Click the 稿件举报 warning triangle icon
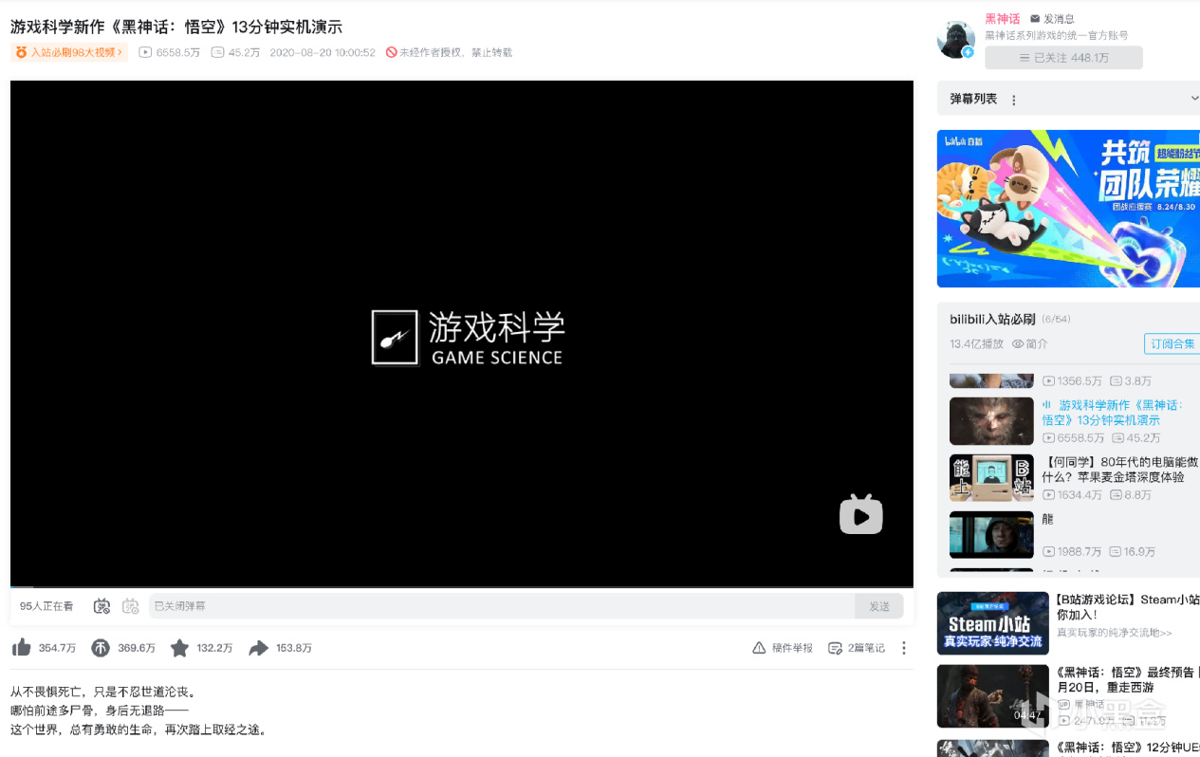This screenshot has height=757, width=1200. point(759,648)
